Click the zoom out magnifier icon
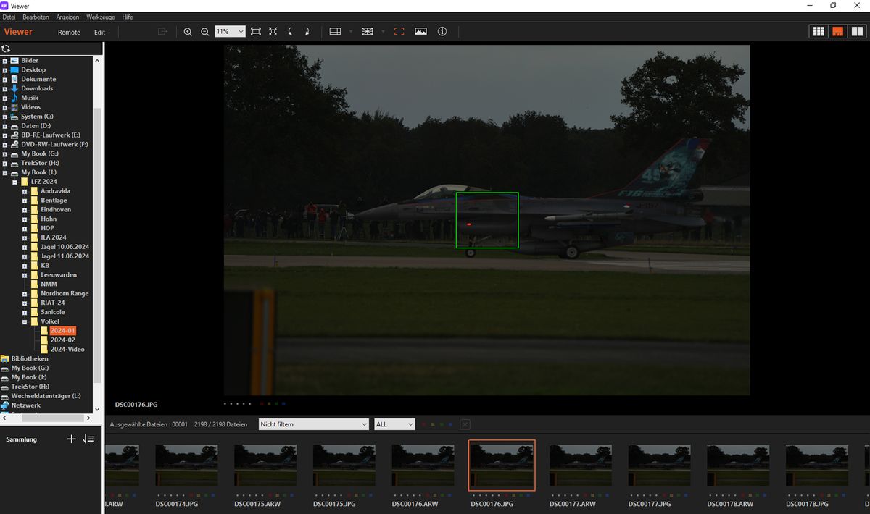870x514 pixels. 204,32
